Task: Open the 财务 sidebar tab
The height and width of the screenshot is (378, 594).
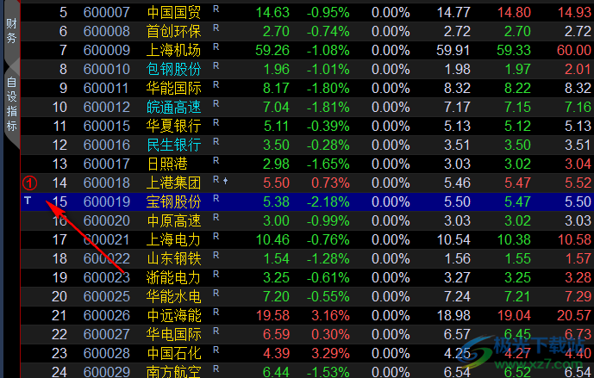Action: pos(11,30)
